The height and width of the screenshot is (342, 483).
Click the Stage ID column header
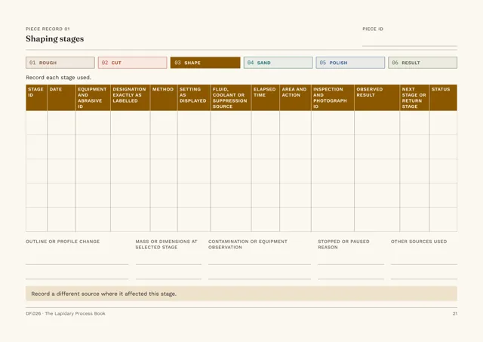tap(36, 97)
